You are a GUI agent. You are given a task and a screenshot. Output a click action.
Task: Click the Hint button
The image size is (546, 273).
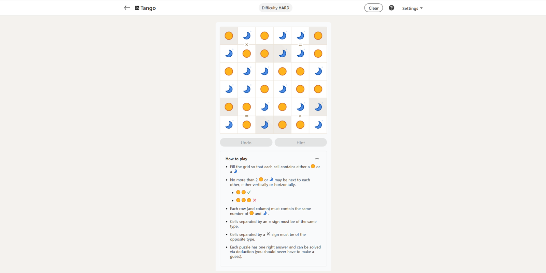click(301, 143)
